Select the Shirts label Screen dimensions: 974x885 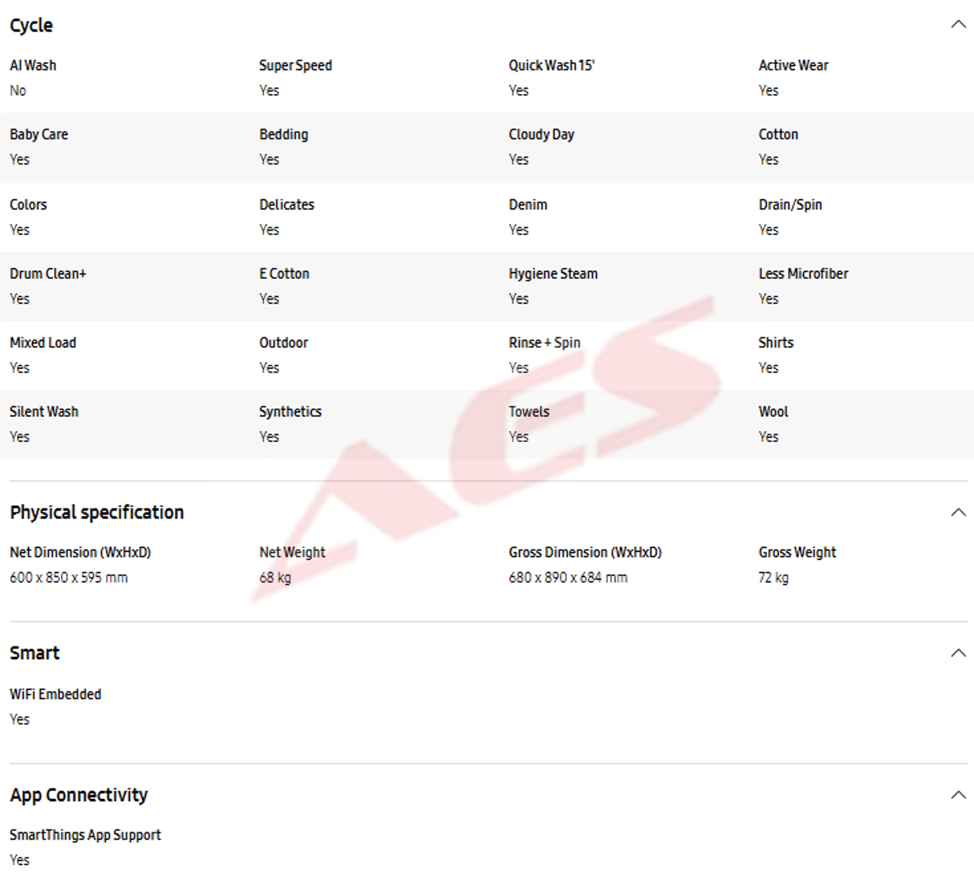coord(775,343)
